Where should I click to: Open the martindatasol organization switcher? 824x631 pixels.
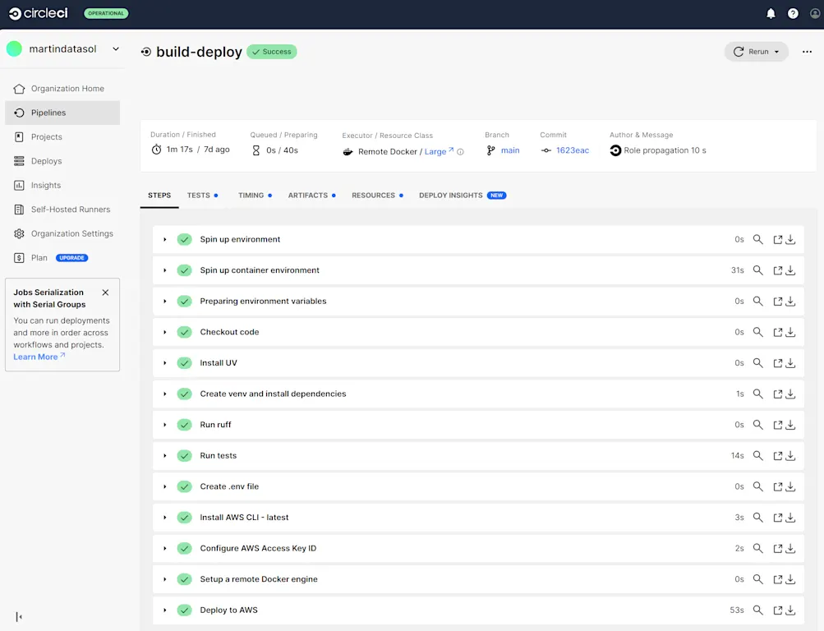coord(62,48)
